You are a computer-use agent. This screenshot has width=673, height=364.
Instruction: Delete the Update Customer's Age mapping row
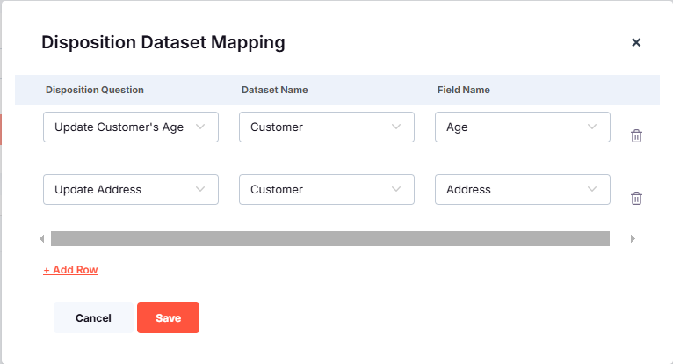637,135
